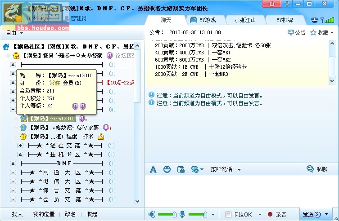
Task: Click yellow shirt avatar of 虾米 user
Action: (x=23, y=136)
